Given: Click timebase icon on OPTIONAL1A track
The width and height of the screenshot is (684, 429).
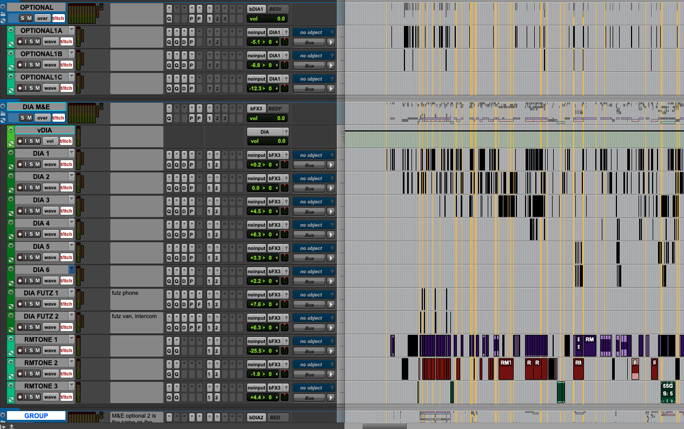Looking at the screenshot, I should 11,43.
